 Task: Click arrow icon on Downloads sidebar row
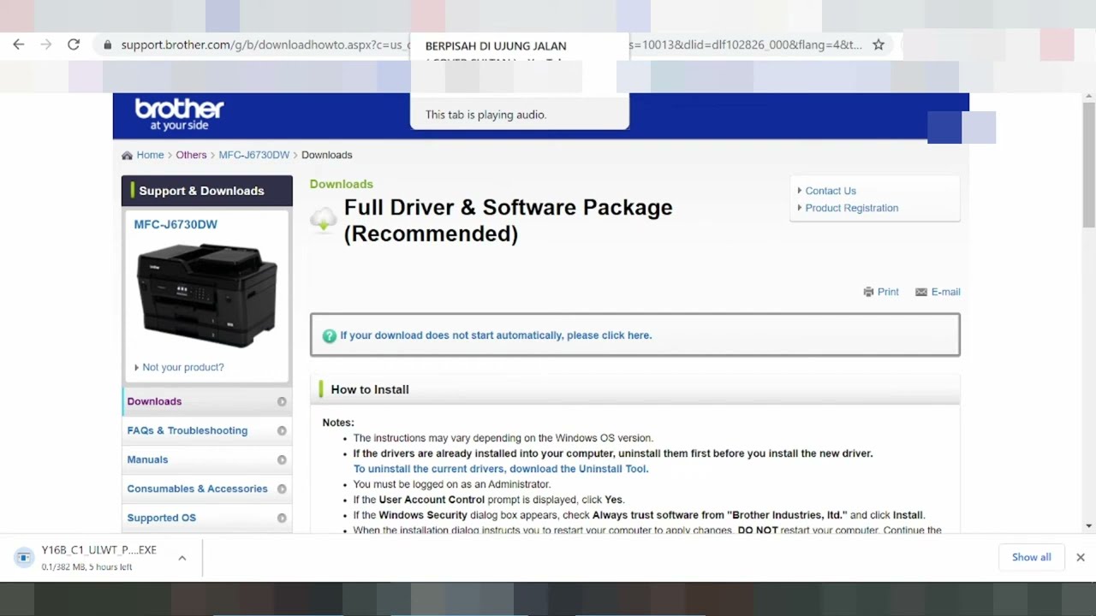[x=282, y=401]
